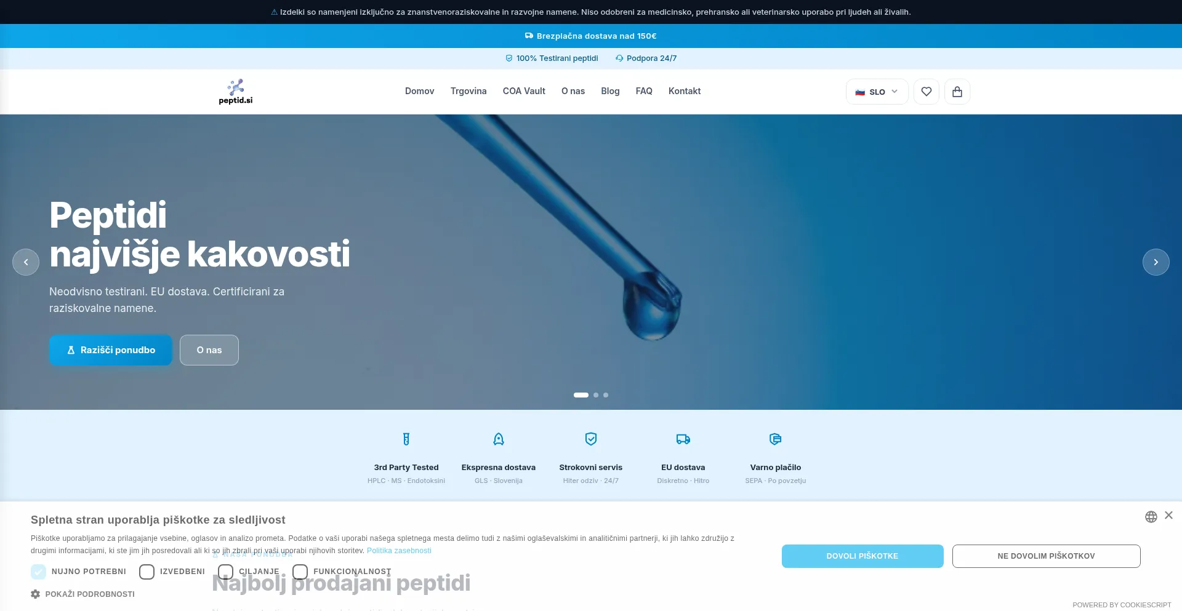Open the wishlist heart icon

tap(927, 92)
